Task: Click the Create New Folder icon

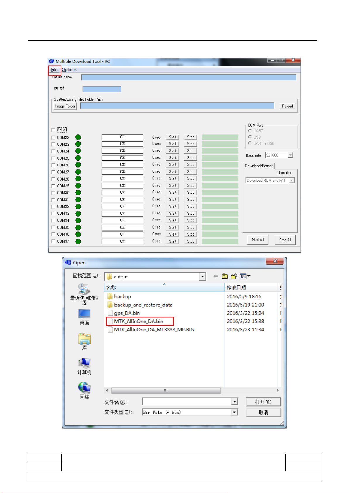Action: point(234,276)
